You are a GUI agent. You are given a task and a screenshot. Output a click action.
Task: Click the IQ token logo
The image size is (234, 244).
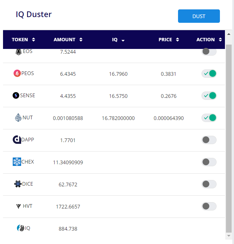pos(20,228)
